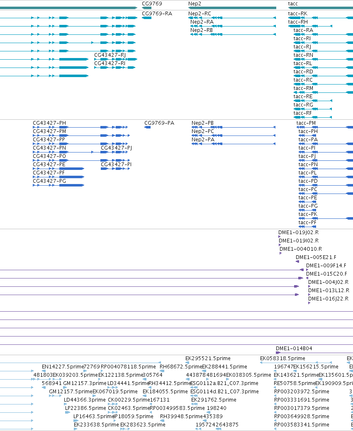
Task: Choose transcript tacc-RD
Action: click(x=303, y=71)
